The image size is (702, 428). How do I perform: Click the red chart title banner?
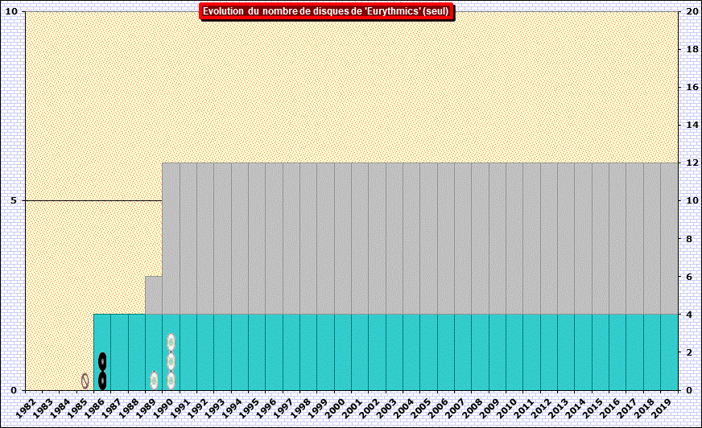(x=327, y=11)
